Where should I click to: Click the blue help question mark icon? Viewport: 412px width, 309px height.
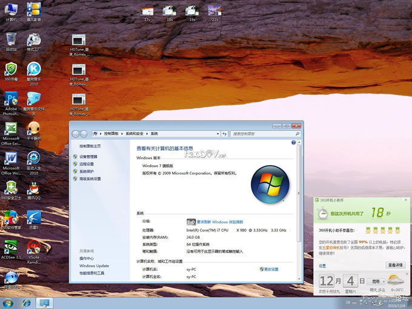pos(294,143)
